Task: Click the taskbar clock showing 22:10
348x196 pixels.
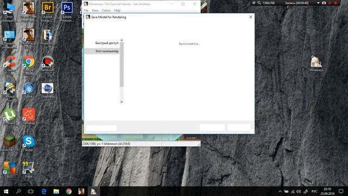Action: (327, 191)
